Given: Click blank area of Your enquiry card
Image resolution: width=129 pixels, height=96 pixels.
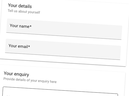Looking at the screenshot, I should [x=89, y=80].
